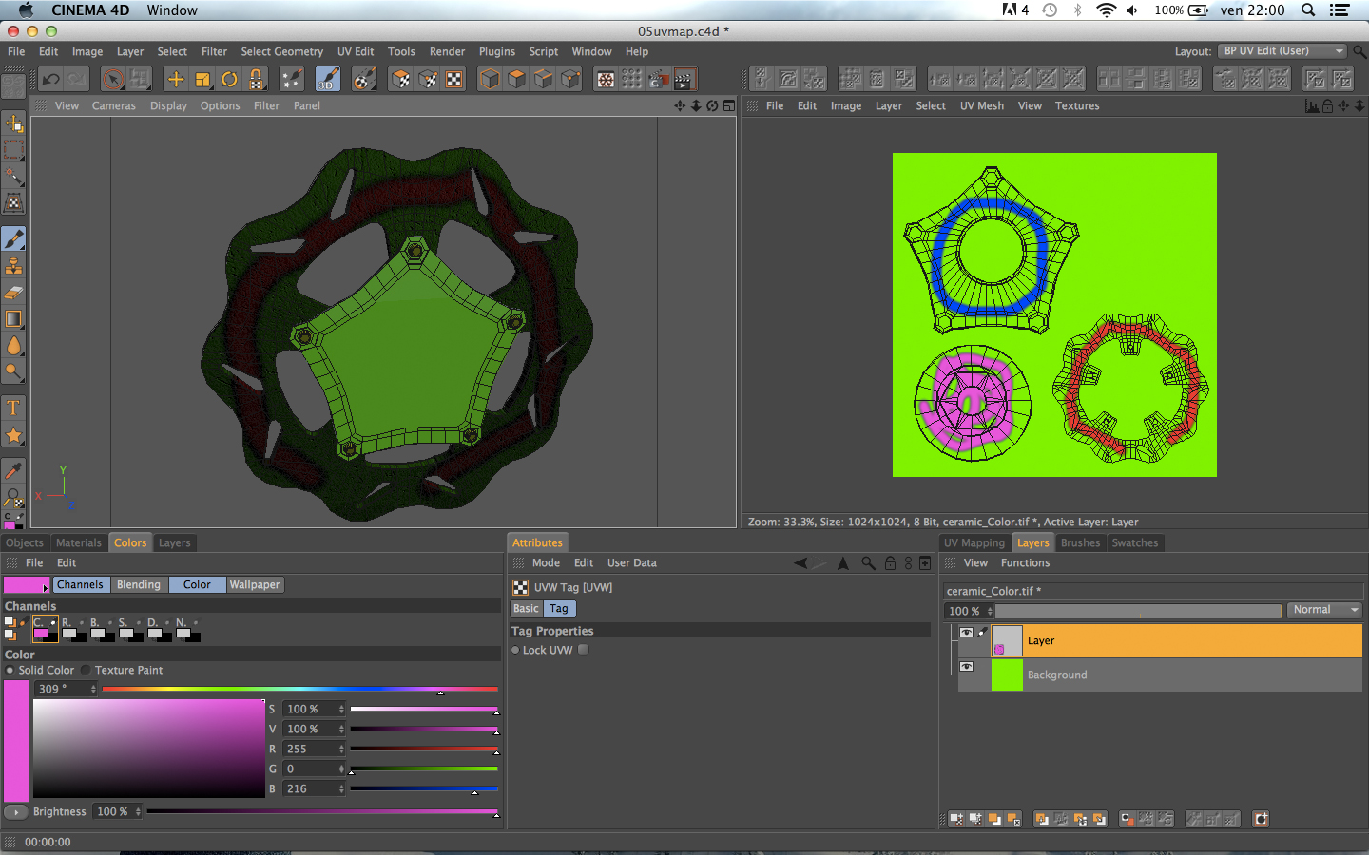The height and width of the screenshot is (855, 1369).
Task: Click the Undo arrow icon
Action: [51, 80]
